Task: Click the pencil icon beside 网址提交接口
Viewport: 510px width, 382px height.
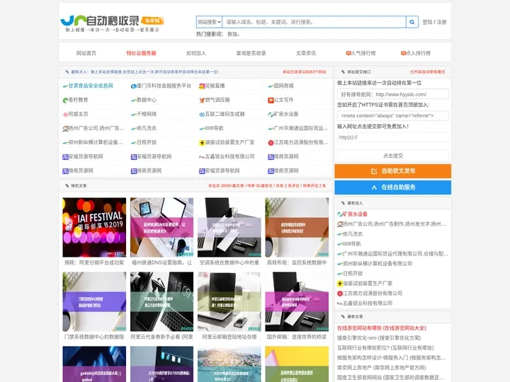Action: coord(343,71)
